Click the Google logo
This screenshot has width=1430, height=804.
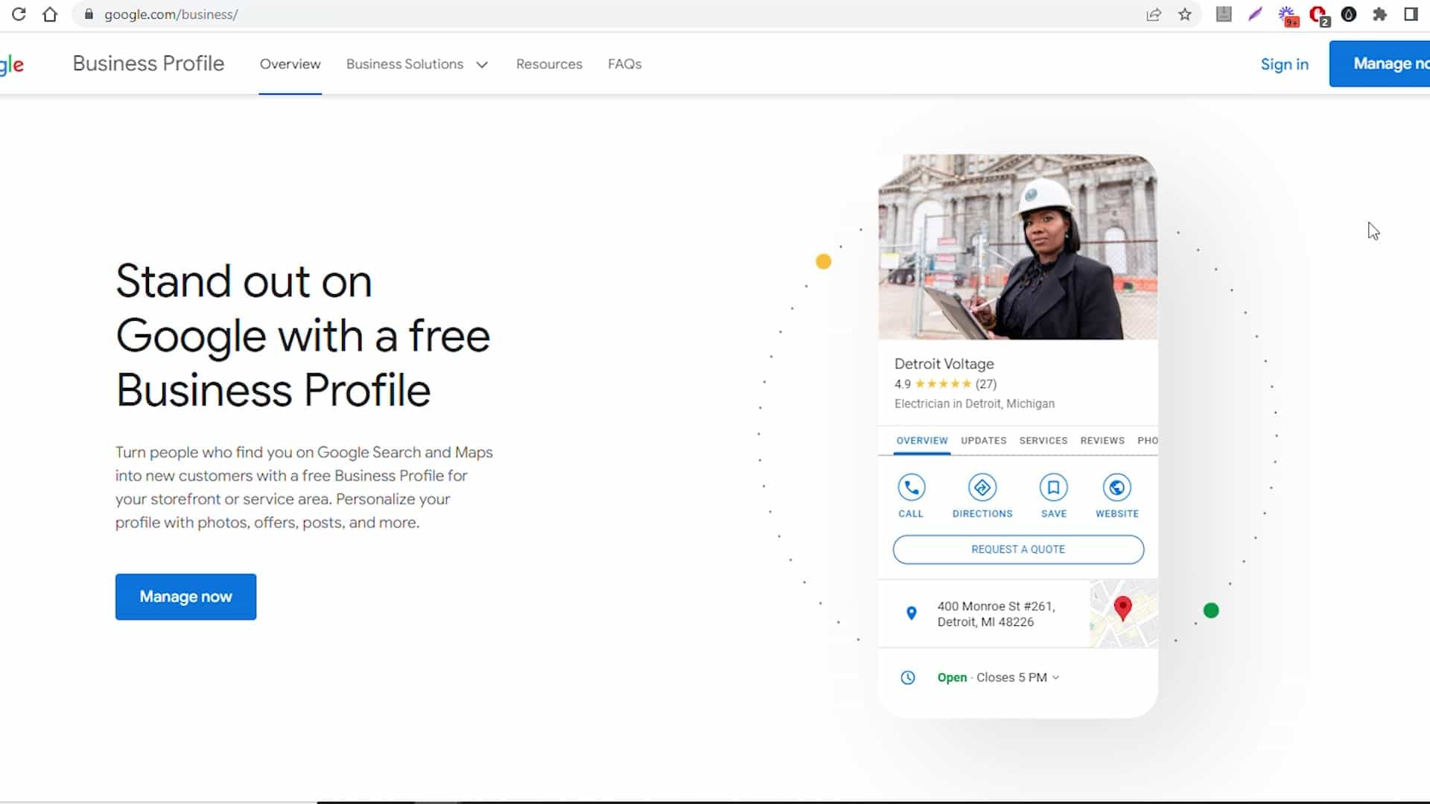point(12,65)
